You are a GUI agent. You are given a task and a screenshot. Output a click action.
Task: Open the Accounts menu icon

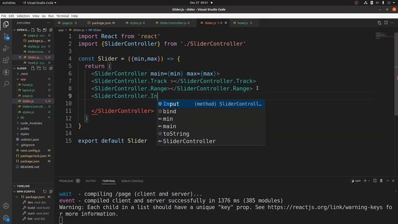[x=6, y=206]
